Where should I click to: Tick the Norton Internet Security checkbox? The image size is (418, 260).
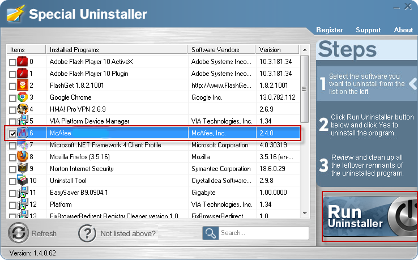coord(12,169)
